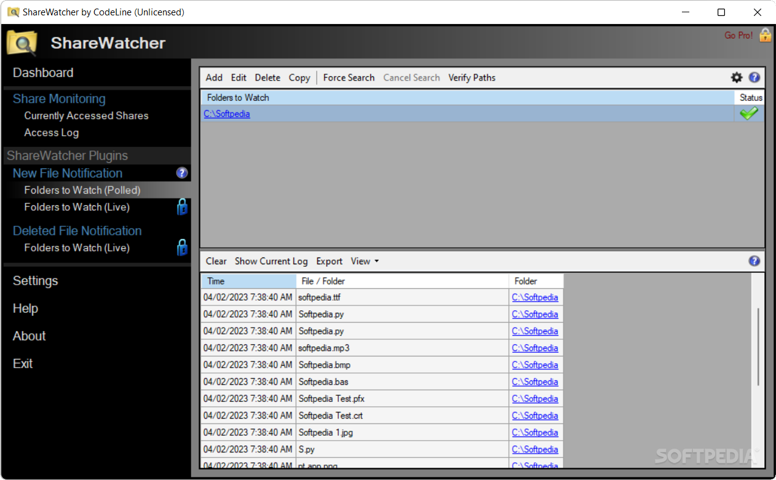Click the Copy toolbar button

pyautogui.click(x=299, y=77)
